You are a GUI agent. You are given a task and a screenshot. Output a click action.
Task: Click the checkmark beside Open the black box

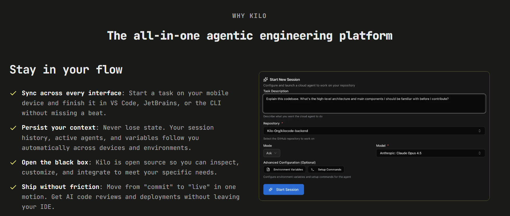click(13, 162)
